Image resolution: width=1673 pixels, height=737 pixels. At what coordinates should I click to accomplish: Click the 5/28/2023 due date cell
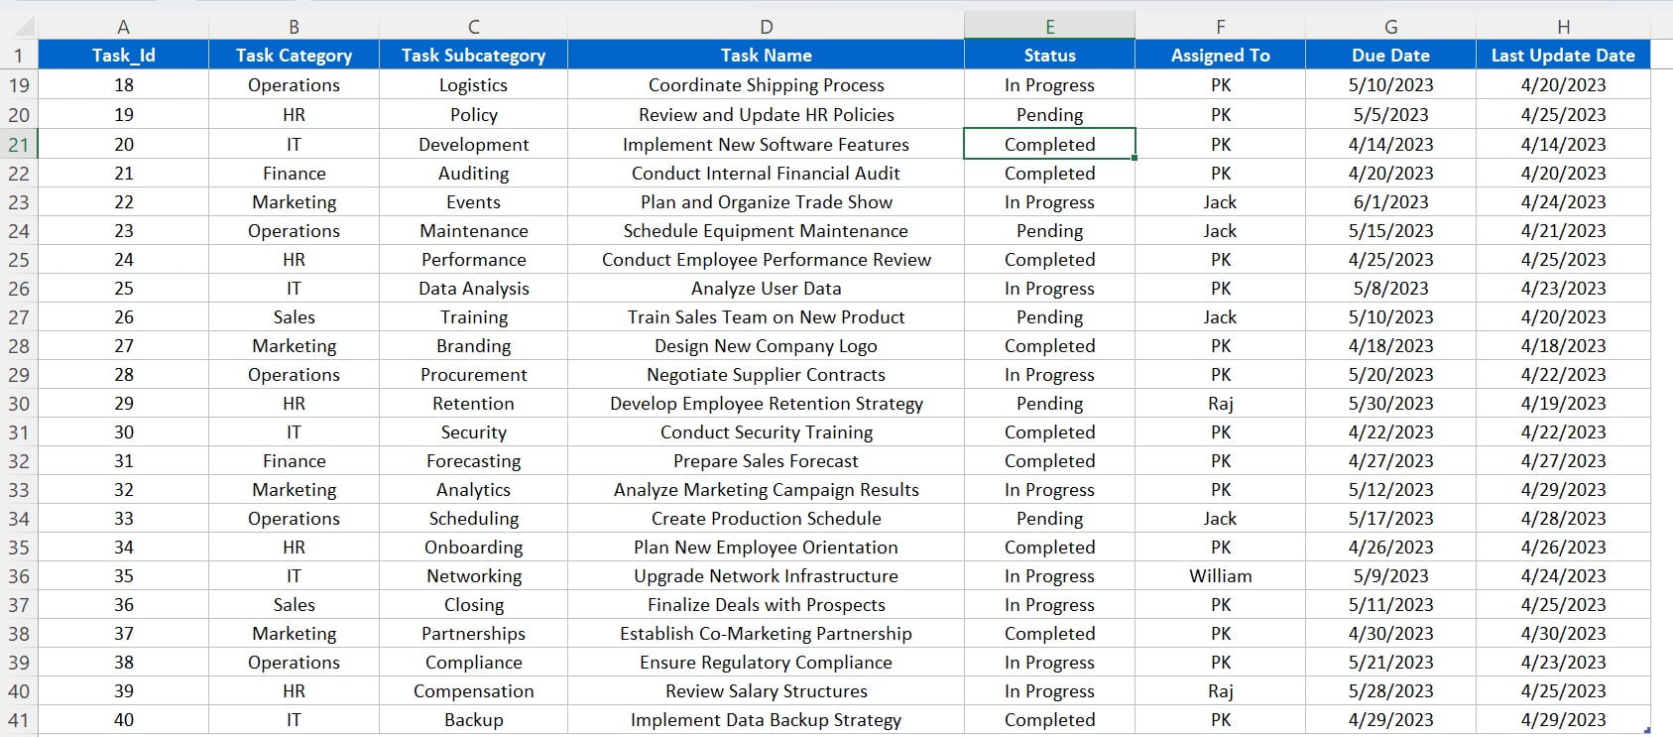[1390, 691]
